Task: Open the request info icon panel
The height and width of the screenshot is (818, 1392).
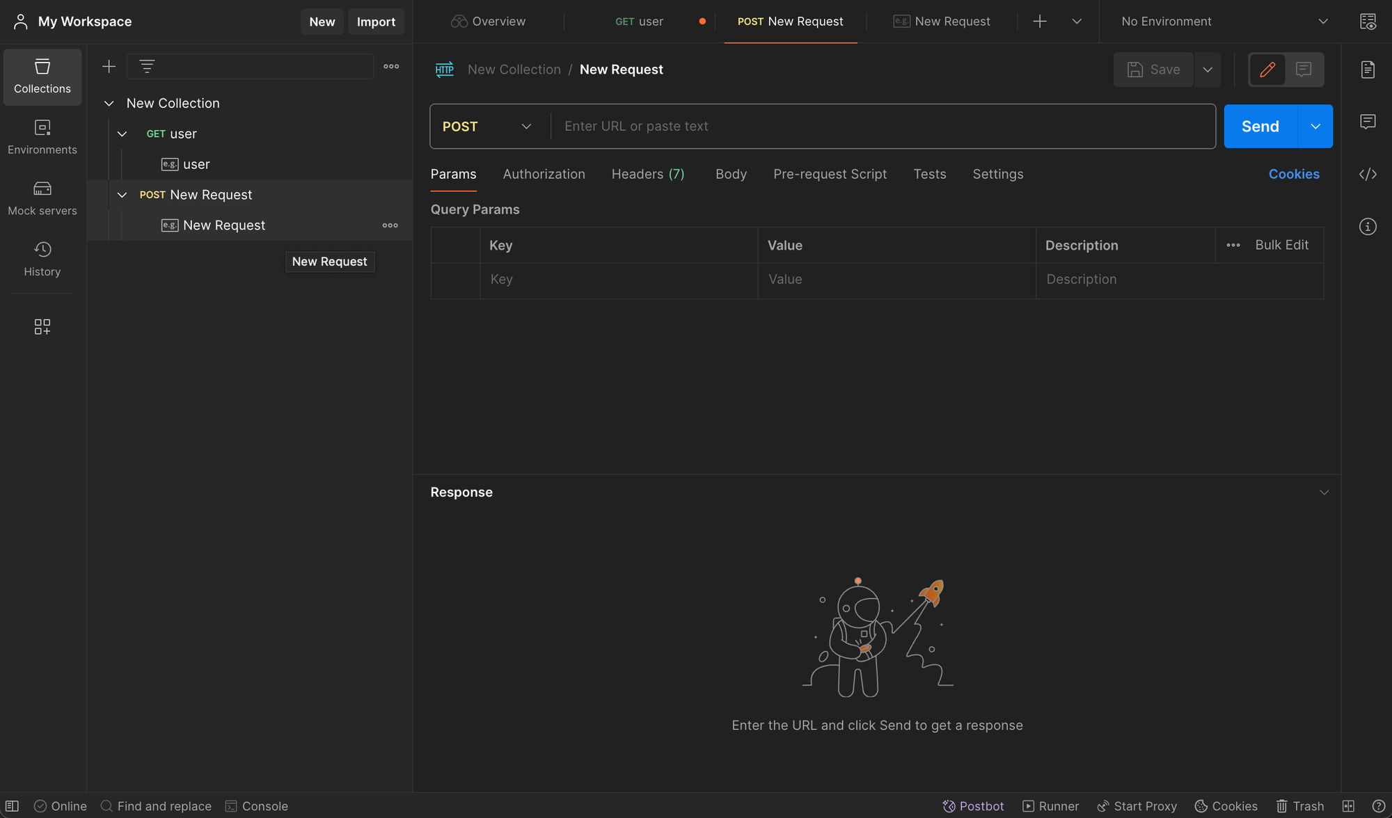Action: click(1368, 227)
